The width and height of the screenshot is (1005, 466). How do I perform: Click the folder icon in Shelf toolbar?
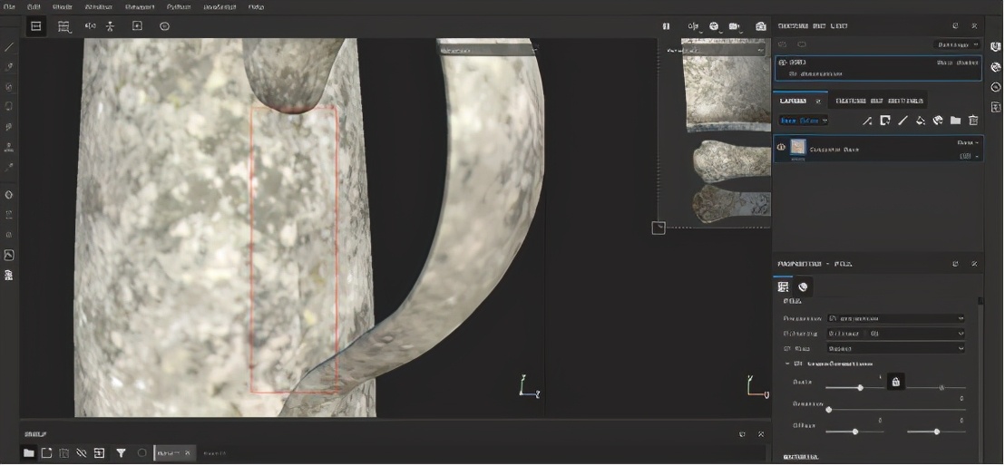pyautogui.click(x=29, y=452)
